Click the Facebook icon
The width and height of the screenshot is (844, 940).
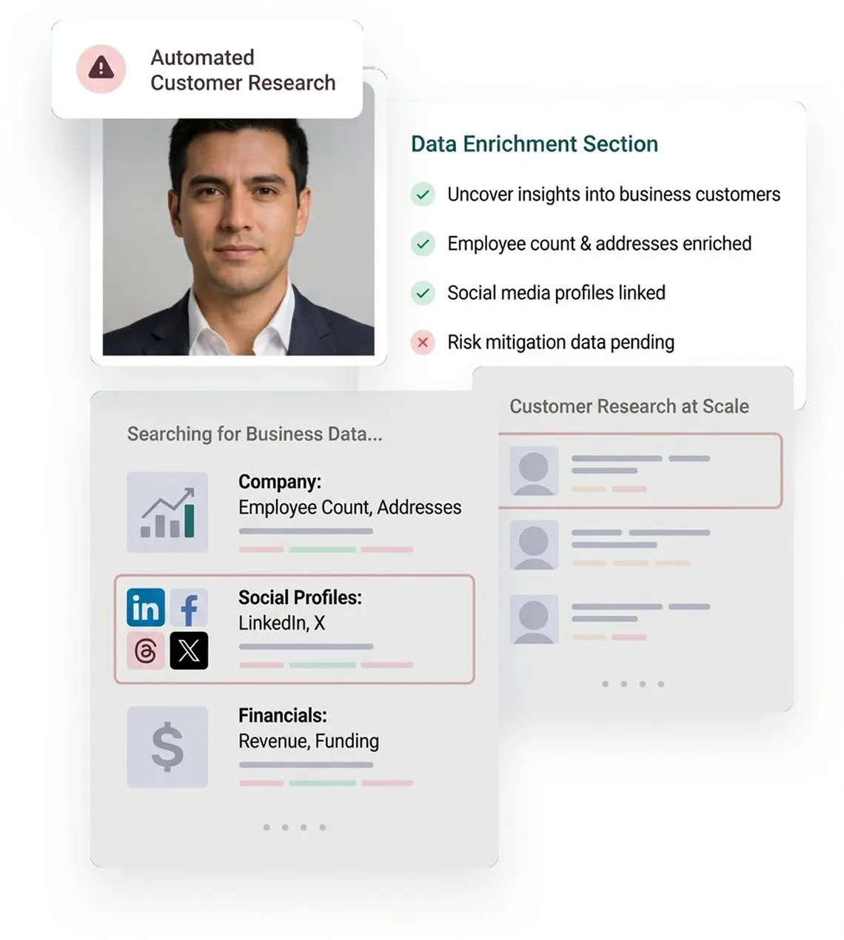click(189, 608)
